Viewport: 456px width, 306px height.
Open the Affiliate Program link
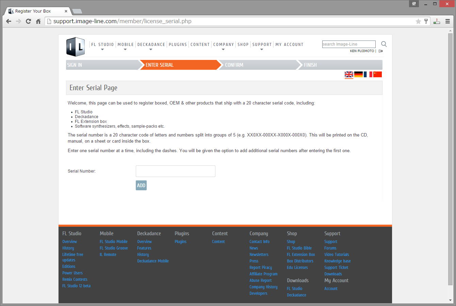click(264, 274)
